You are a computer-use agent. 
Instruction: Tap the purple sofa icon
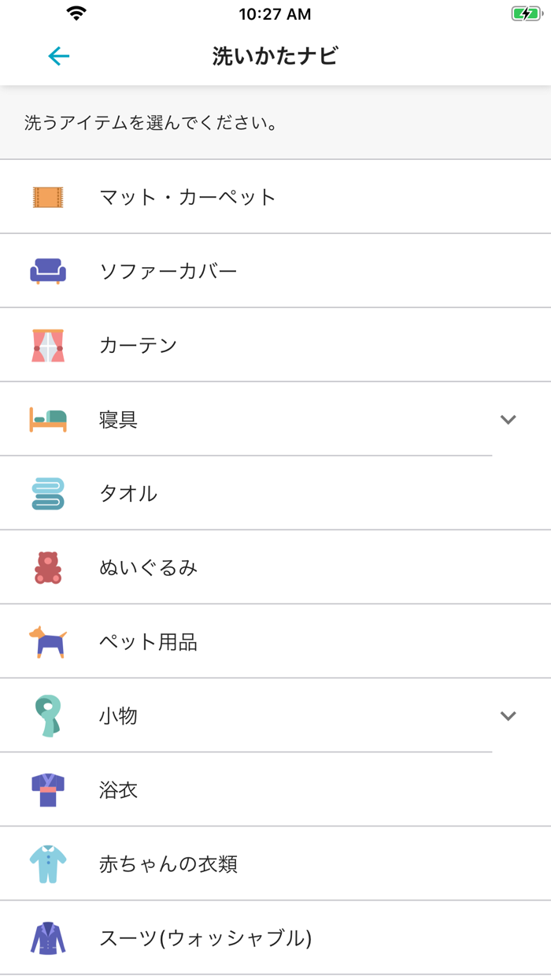coord(48,271)
